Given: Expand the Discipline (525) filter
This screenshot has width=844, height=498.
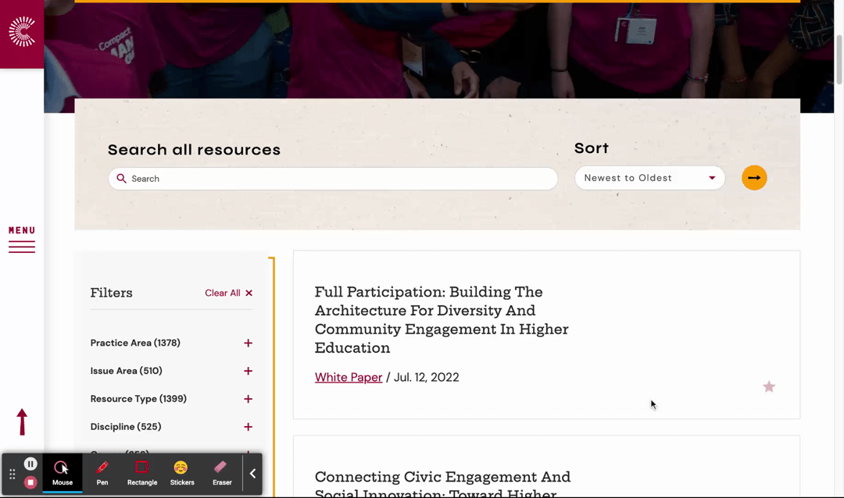Looking at the screenshot, I should point(171,427).
